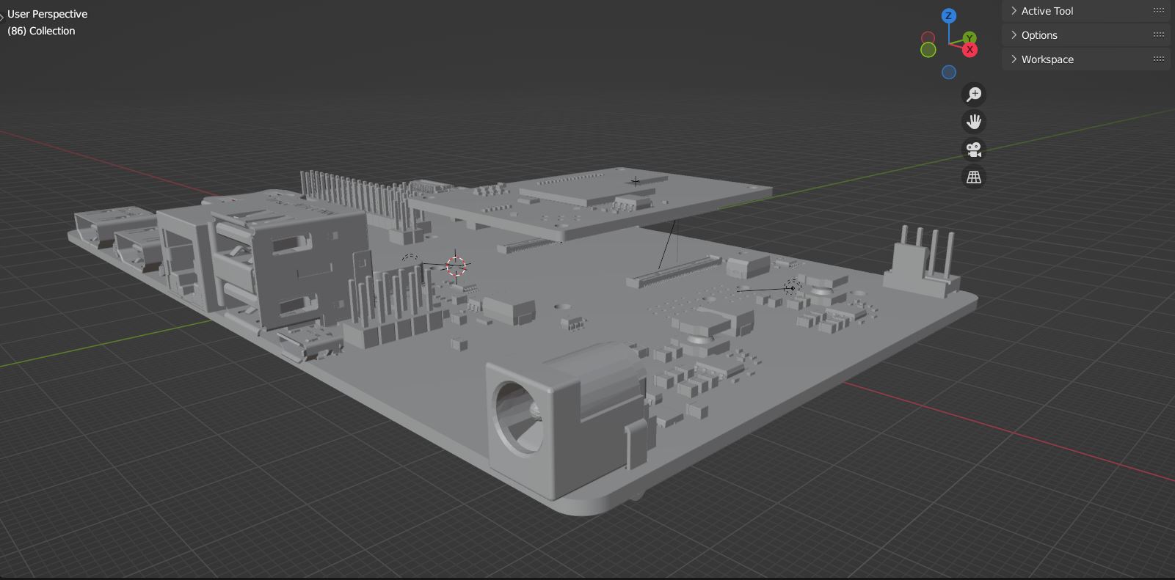Click the dark red negative X axis circle
This screenshot has width=1175, height=580.
pyautogui.click(x=928, y=37)
